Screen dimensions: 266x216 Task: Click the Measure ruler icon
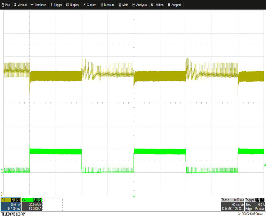[101, 5]
